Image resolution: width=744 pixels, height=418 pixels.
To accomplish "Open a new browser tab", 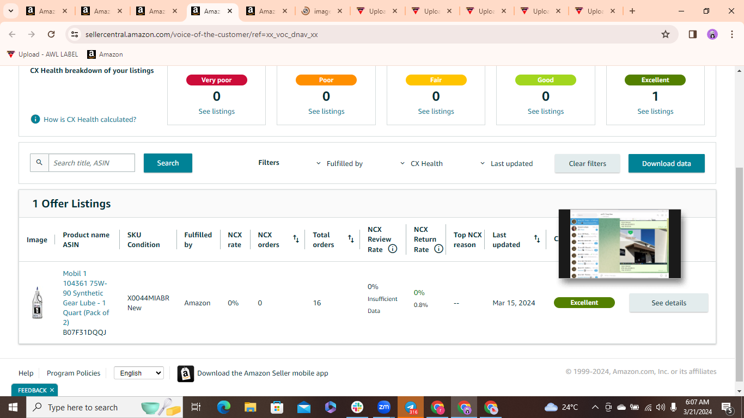I will pos(632,11).
